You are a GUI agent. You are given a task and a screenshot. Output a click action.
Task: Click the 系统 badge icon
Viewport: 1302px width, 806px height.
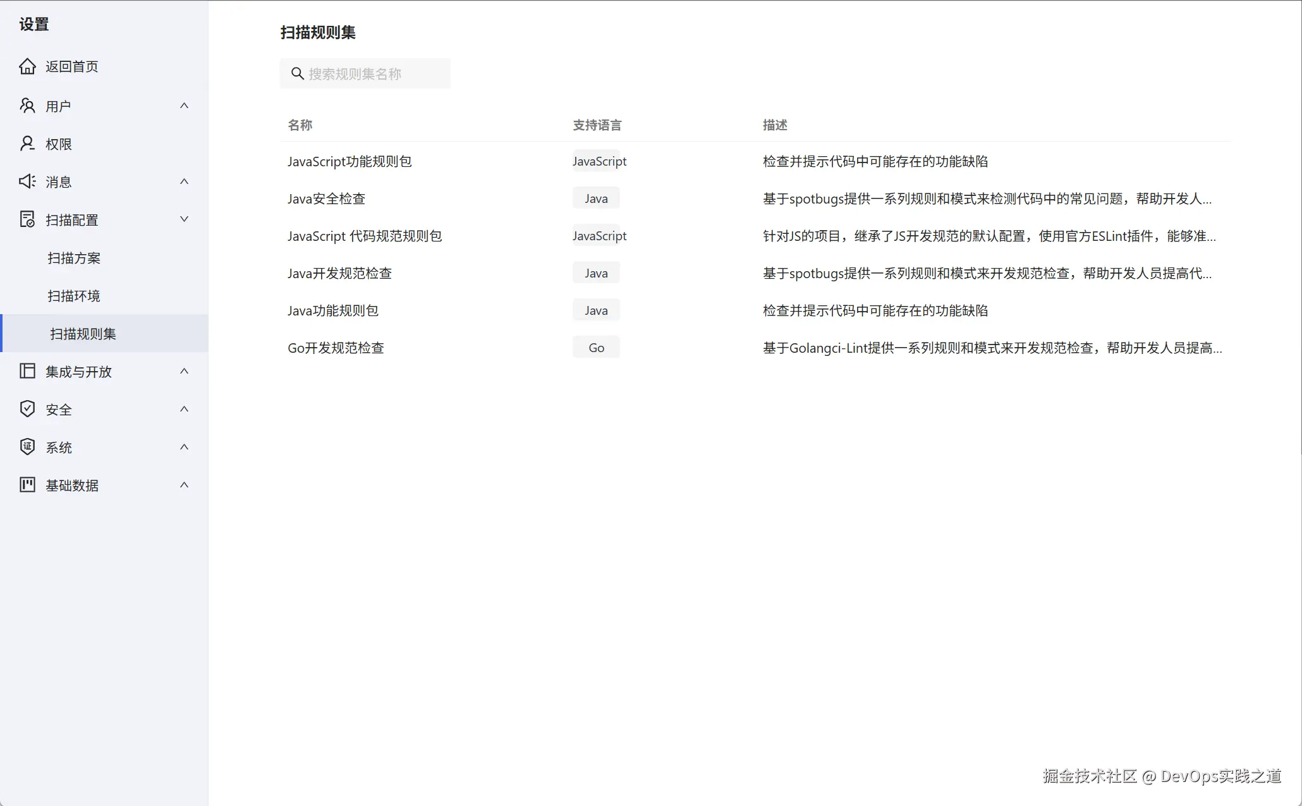27,447
